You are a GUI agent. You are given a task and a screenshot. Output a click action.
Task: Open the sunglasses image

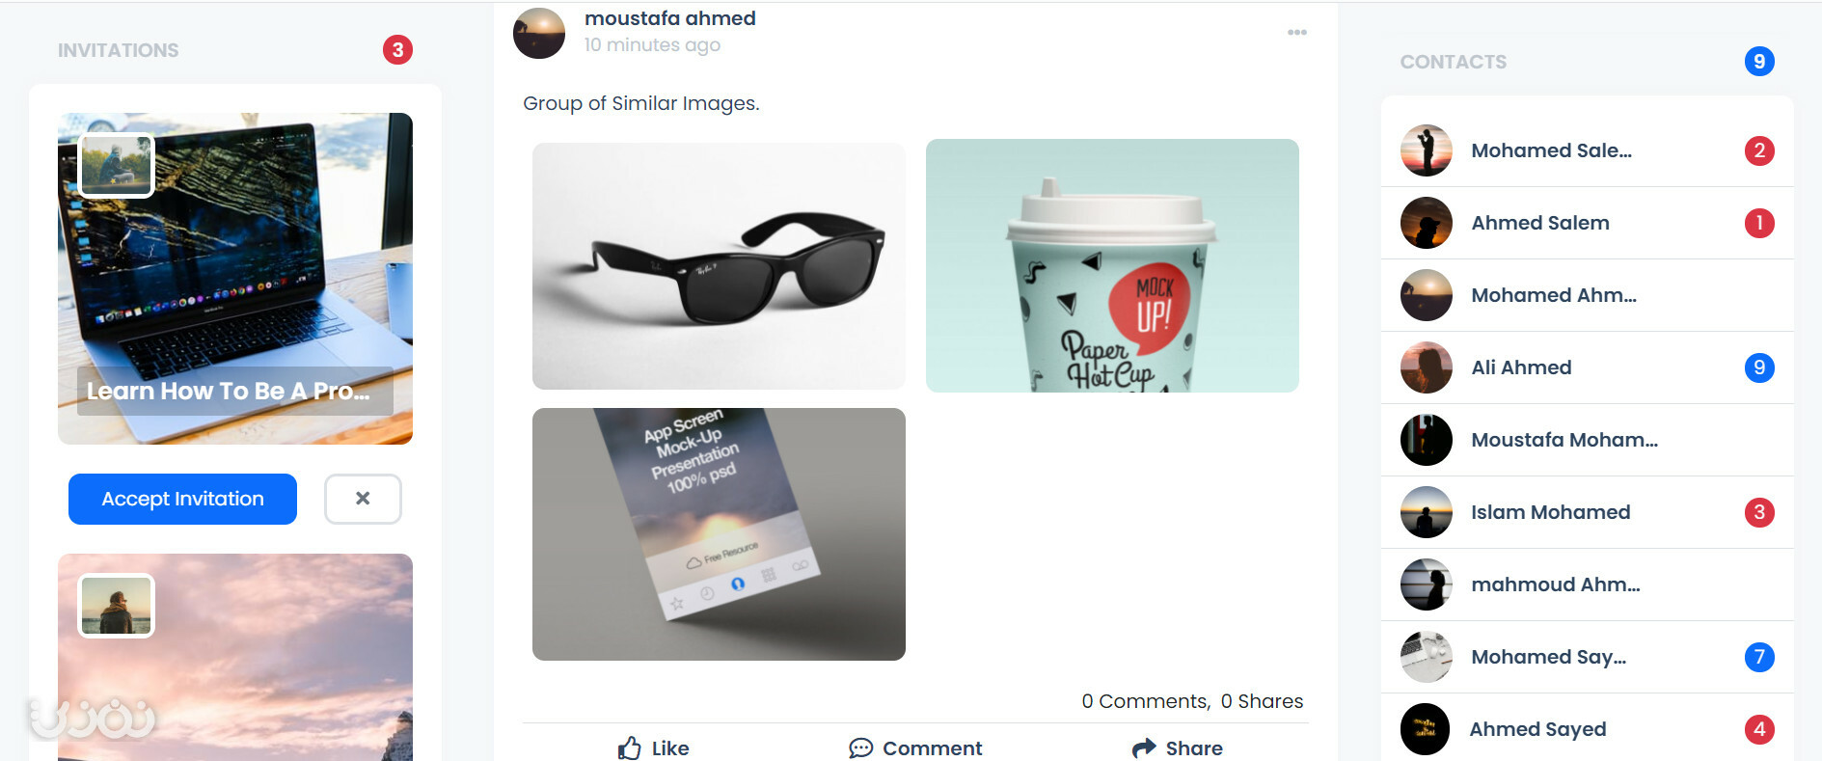click(x=719, y=266)
